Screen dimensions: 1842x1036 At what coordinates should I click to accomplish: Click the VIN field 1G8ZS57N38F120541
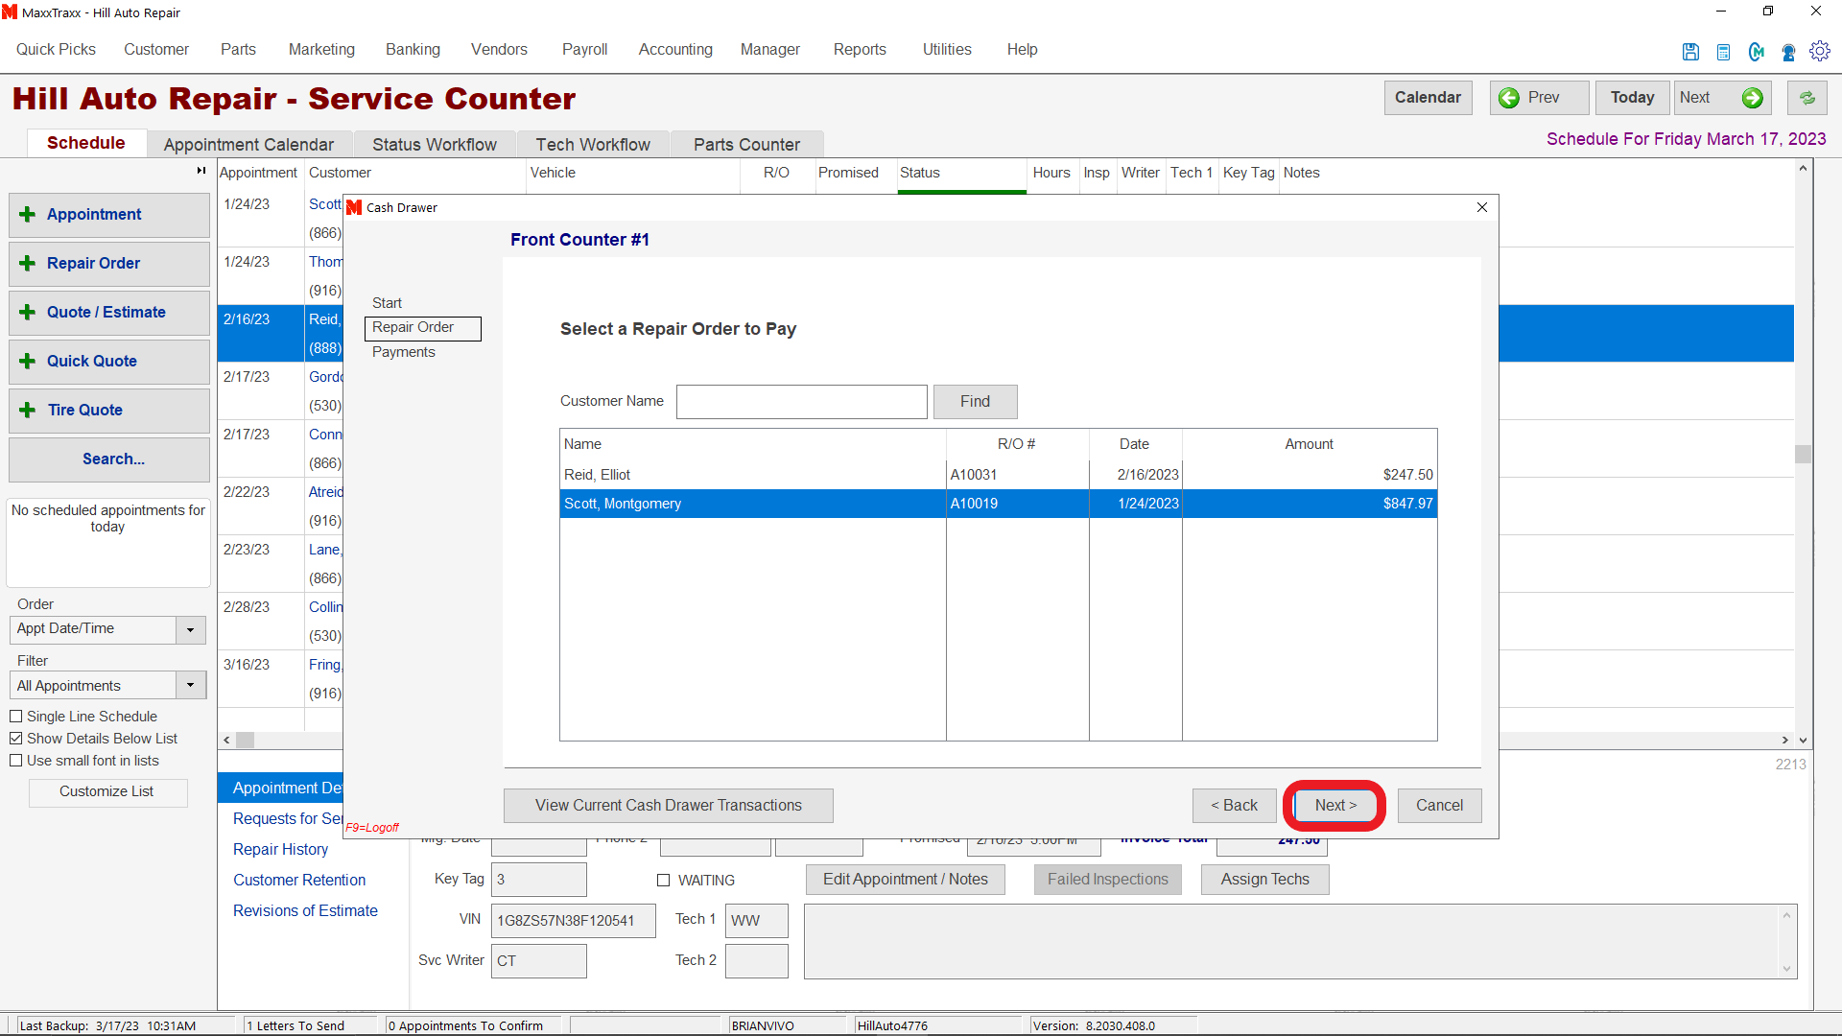pyautogui.click(x=573, y=921)
